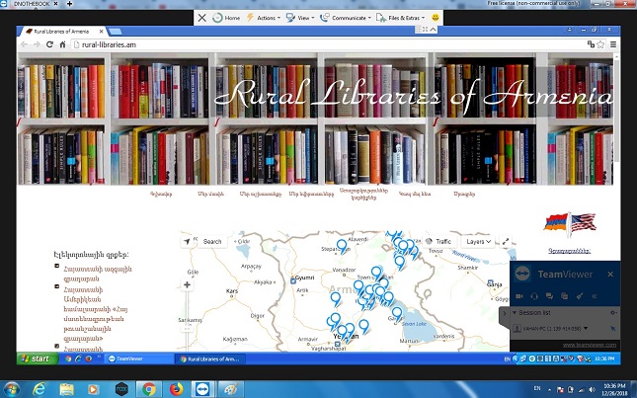Hide the TeamViewer panel with side arrow tab
The image size is (637, 398).
pyautogui.click(x=504, y=313)
